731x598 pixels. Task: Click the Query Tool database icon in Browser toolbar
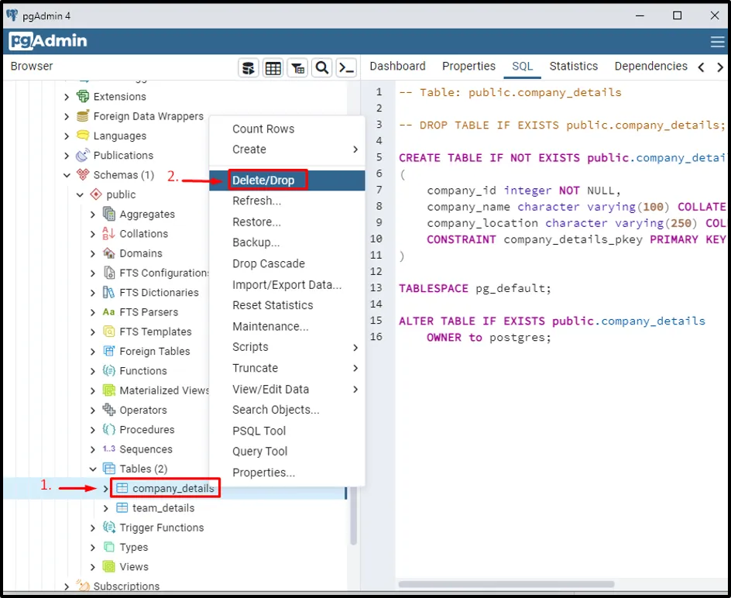click(x=248, y=68)
